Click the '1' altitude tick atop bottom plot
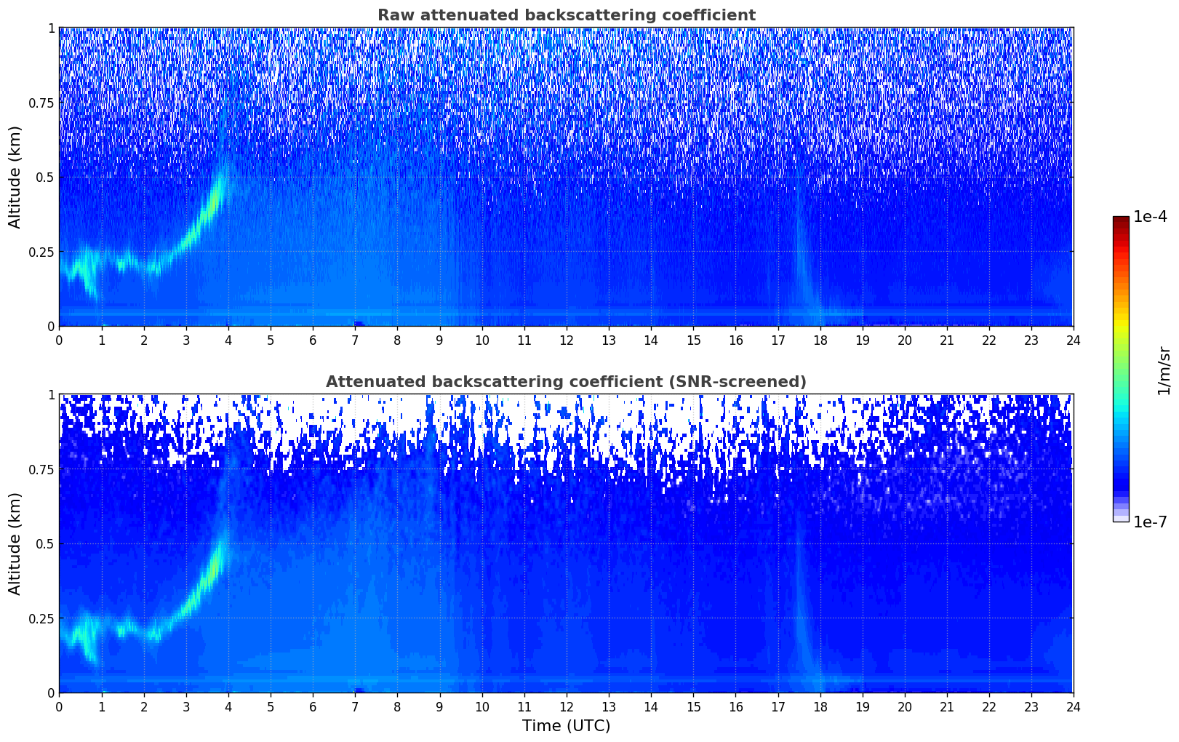 [x=51, y=395]
